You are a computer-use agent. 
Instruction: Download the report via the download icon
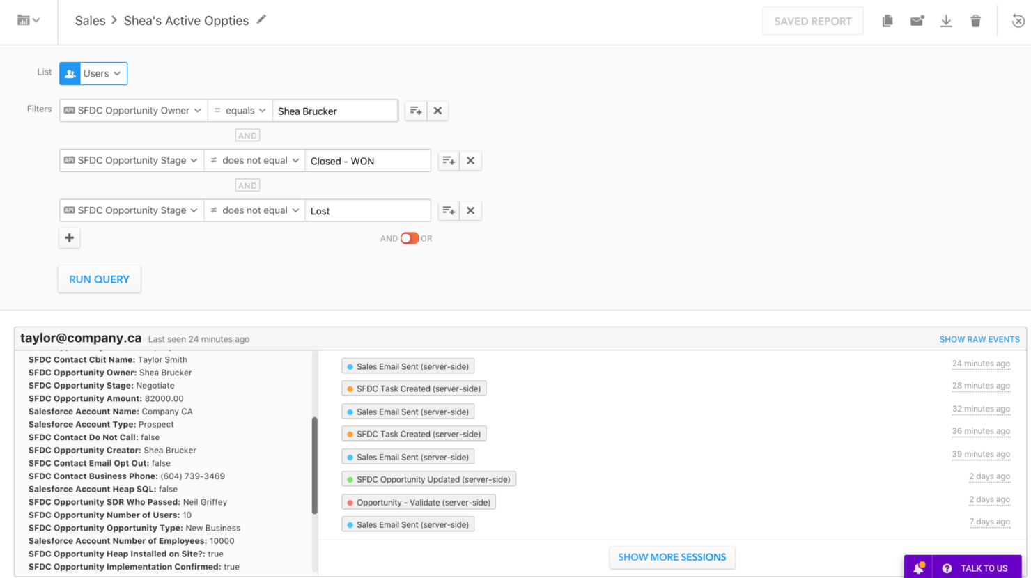tap(946, 21)
